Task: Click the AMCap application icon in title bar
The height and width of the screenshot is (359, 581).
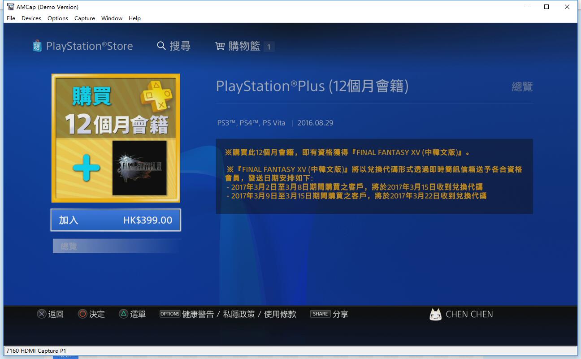Action: [11, 7]
